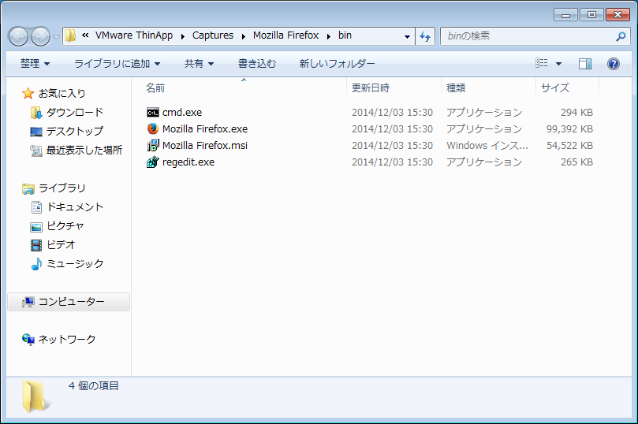
Task: Click the folder icon in the address bar
Action: click(71, 35)
